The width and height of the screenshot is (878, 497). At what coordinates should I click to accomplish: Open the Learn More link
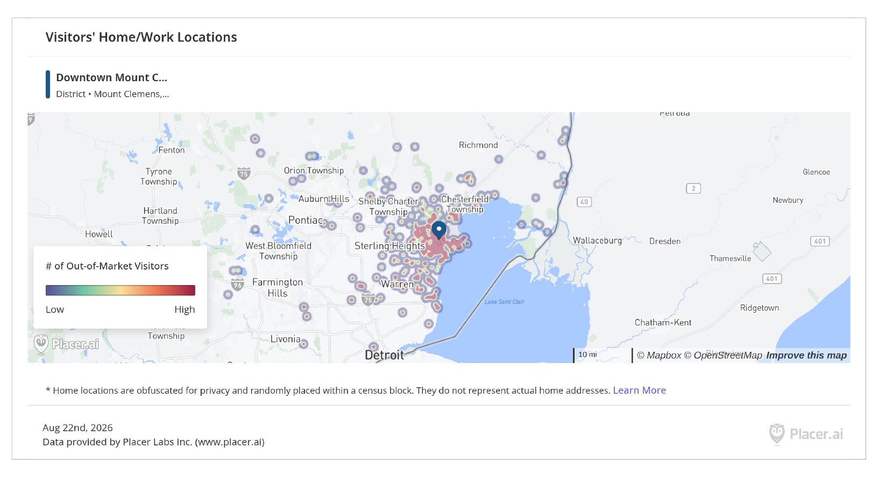[639, 390]
